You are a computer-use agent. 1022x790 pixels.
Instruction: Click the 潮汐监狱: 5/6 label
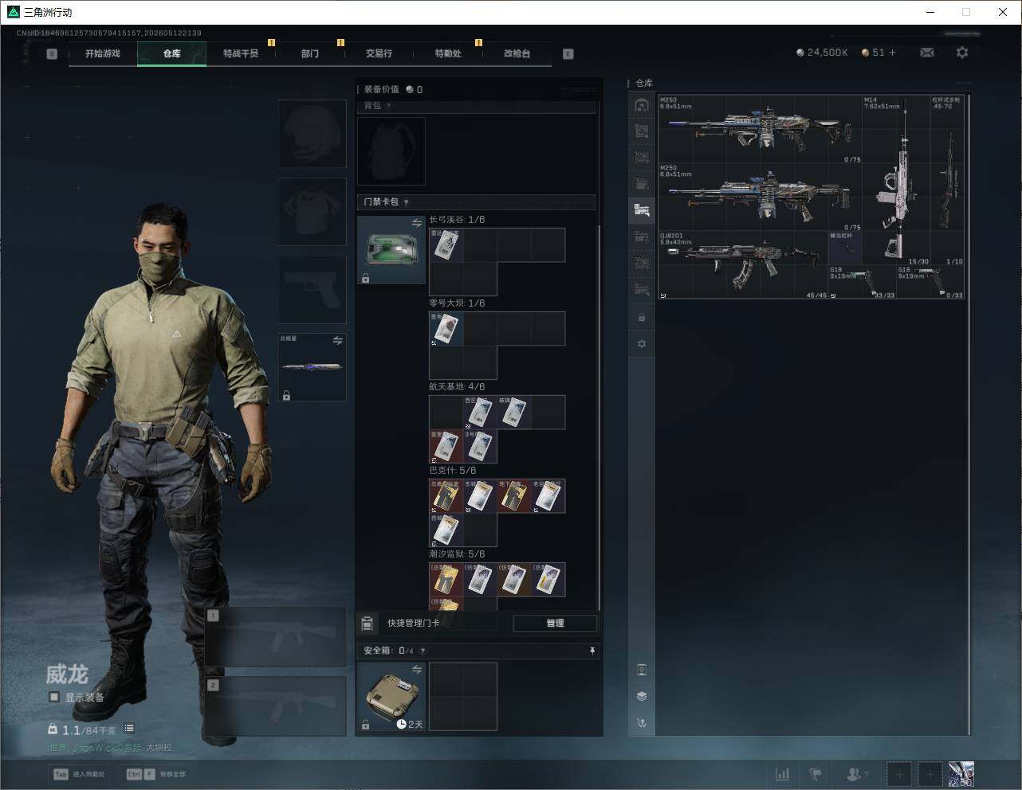point(457,554)
